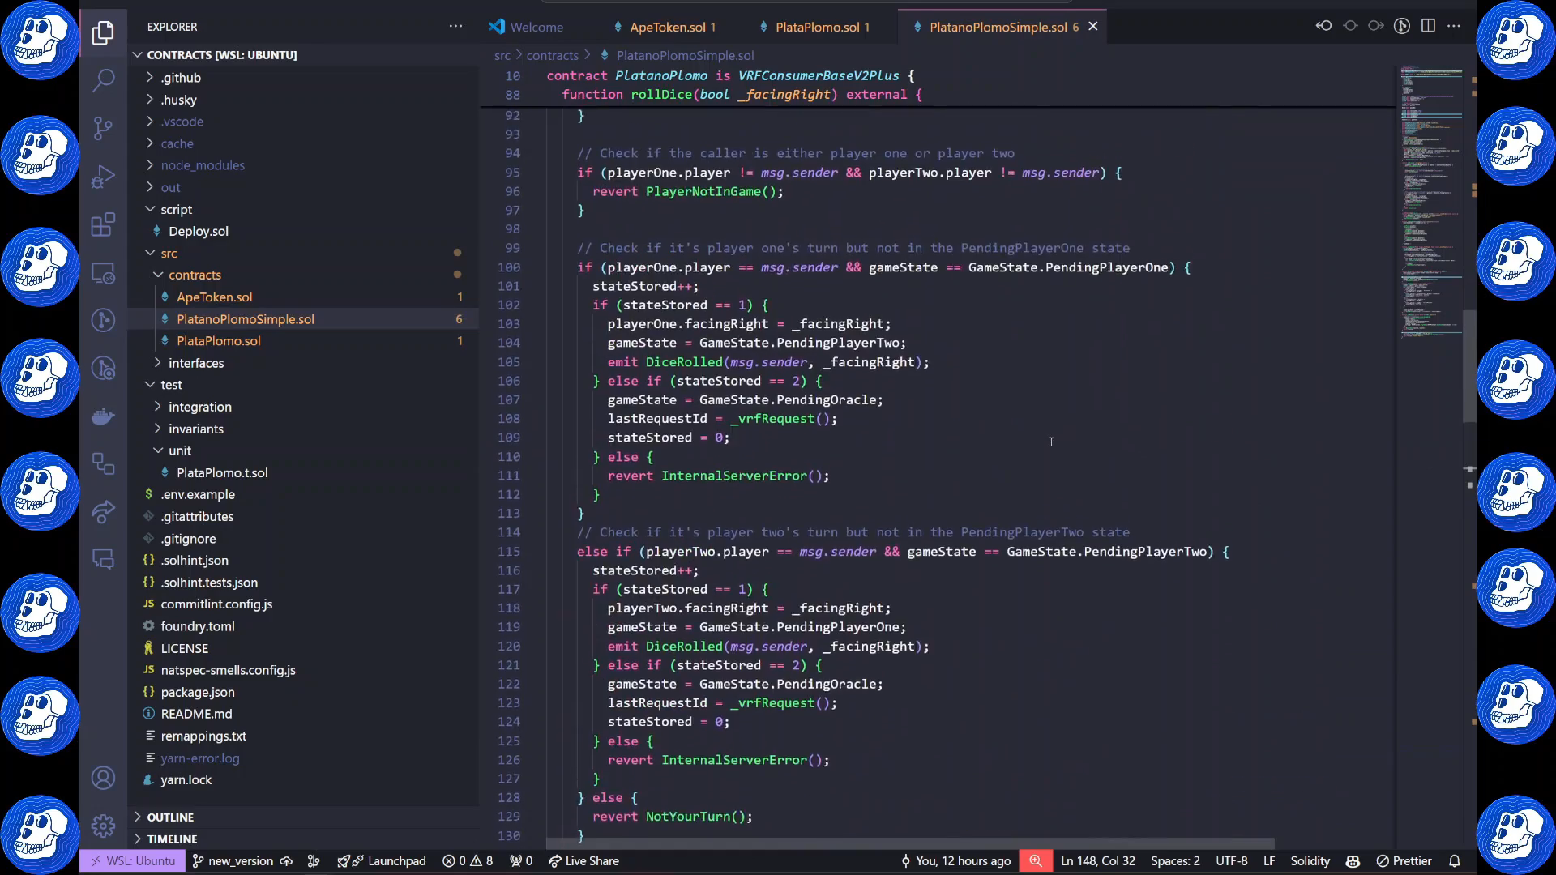1556x875 pixels.
Task: Expand the interfaces folder
Action: pos(304,363)
